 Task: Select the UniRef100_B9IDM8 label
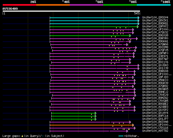pos(155,47)
